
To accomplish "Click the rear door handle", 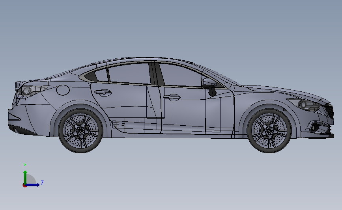I will coord(103,92).
